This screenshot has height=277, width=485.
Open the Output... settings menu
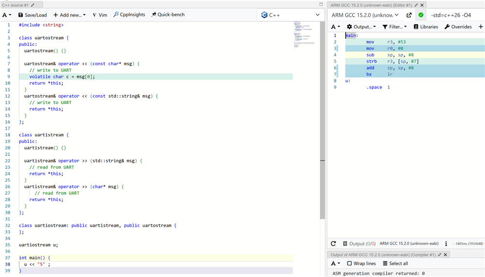click(x=361, y=27)
